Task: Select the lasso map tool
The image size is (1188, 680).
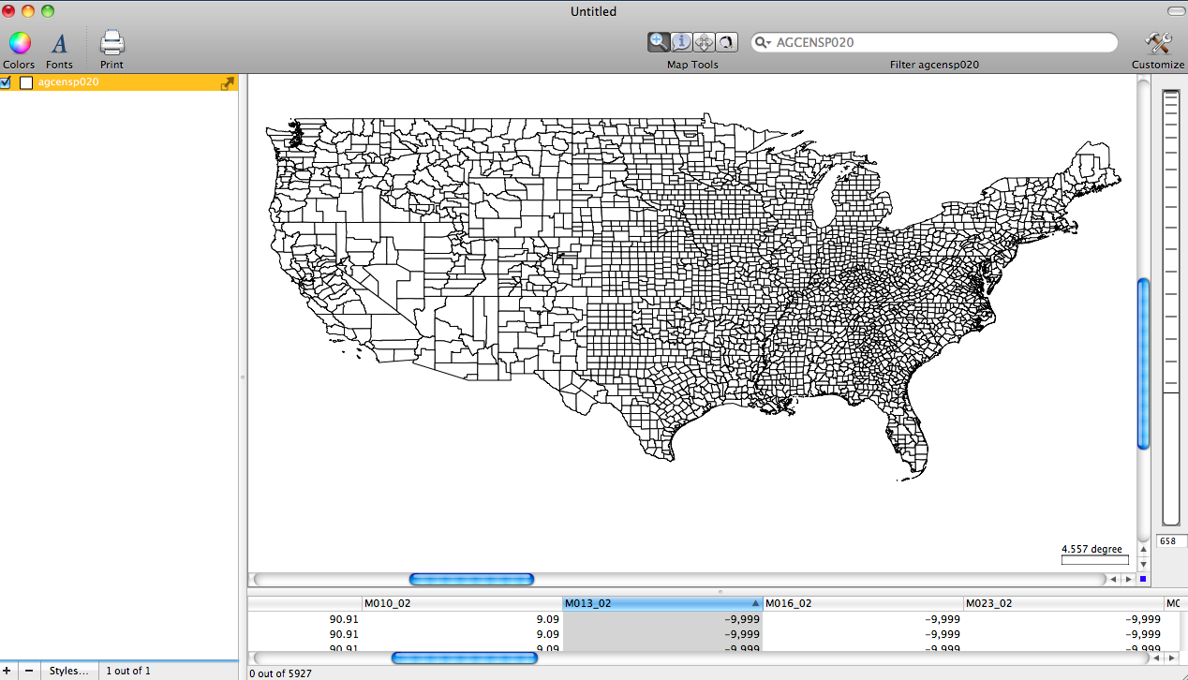Action: click(x=726, y=41)
